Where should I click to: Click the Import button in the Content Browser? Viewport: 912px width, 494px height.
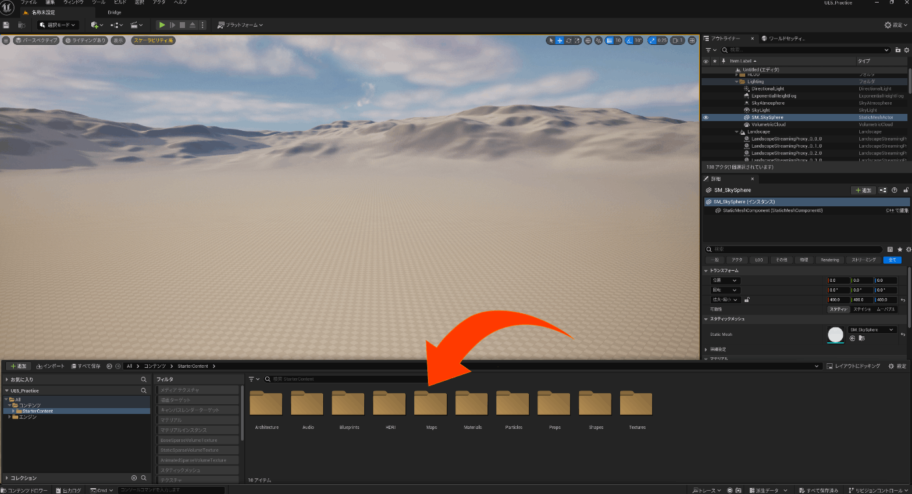pos(51,366)
